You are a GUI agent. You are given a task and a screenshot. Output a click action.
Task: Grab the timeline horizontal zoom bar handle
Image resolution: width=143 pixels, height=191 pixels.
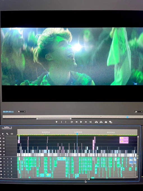click(89, 179)
